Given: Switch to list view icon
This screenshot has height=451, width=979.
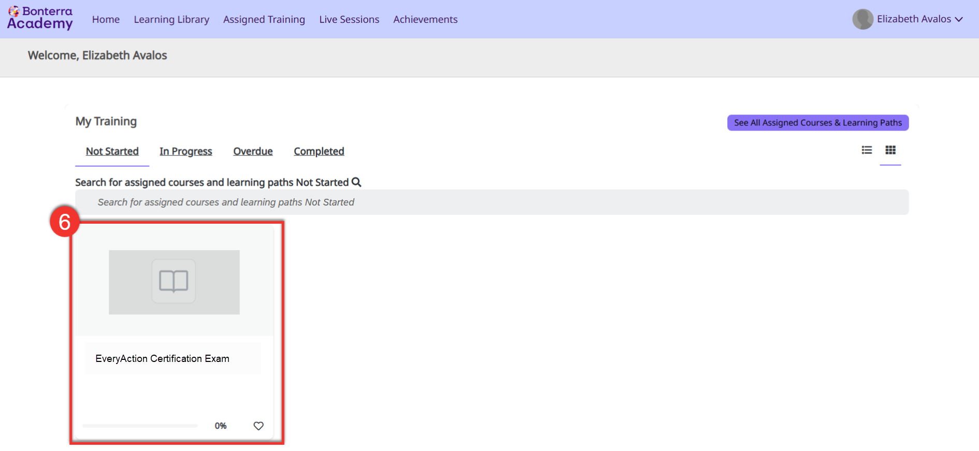Looking at the screenshot, I should coord(867,150).
